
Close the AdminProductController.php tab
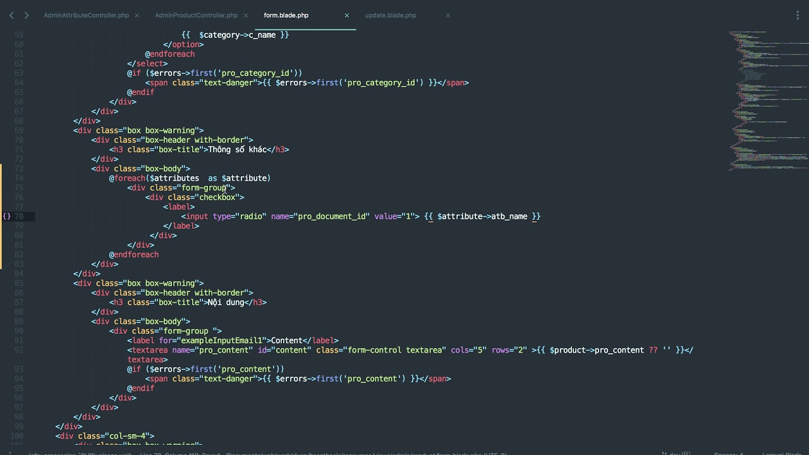tap(245, 15)
